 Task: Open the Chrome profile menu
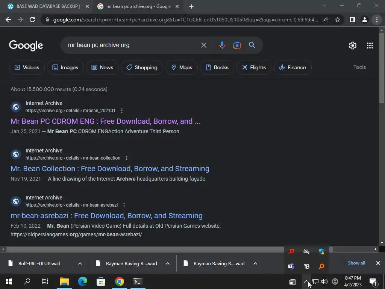click(x=365, y=20)
